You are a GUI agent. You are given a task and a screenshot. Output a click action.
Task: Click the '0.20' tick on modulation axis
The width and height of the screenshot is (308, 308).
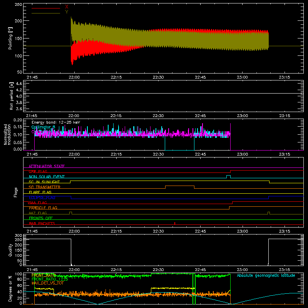[18, 120]
